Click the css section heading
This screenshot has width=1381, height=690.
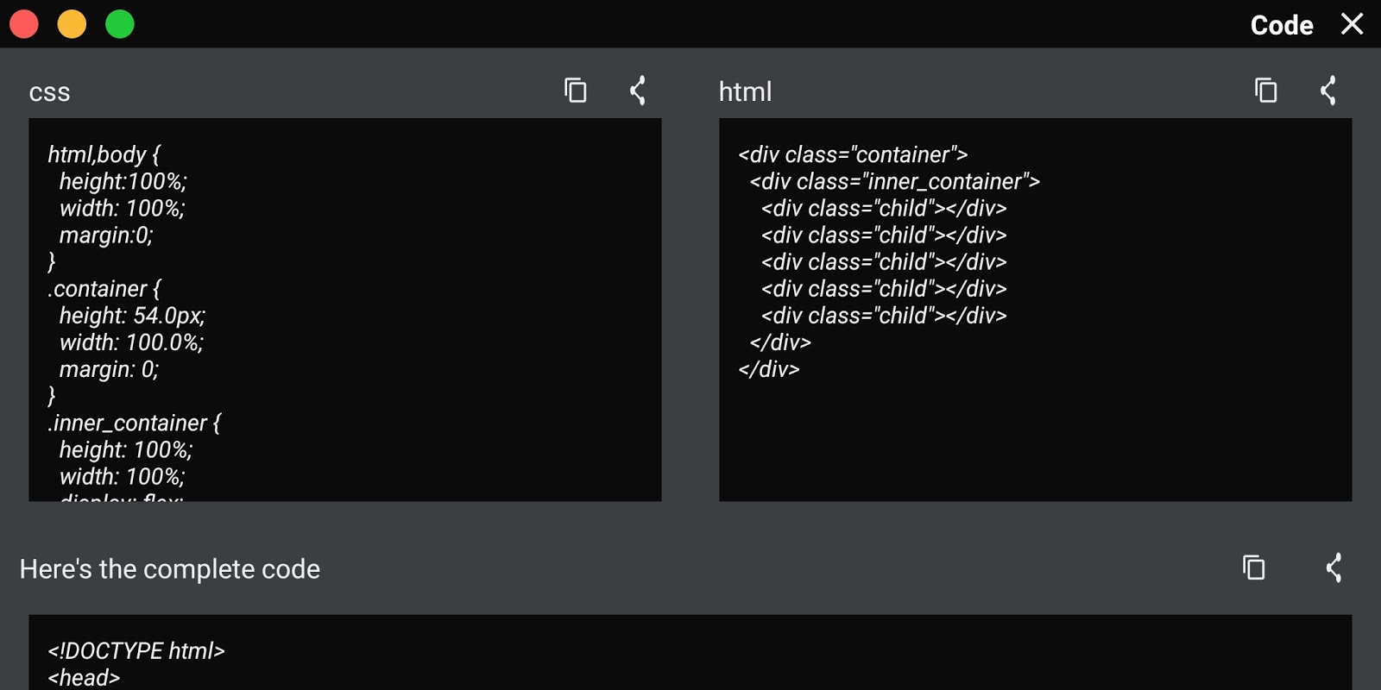pos(49,92)
